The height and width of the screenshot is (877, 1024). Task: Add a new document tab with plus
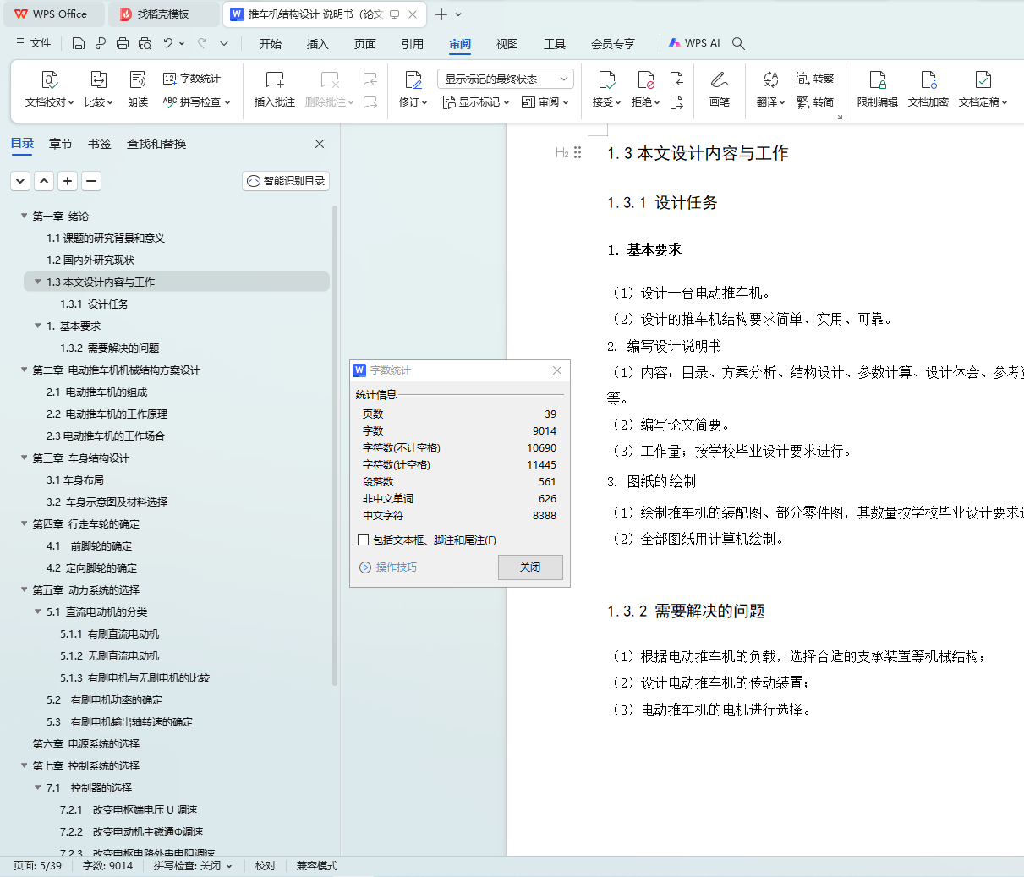coord(441,14)
